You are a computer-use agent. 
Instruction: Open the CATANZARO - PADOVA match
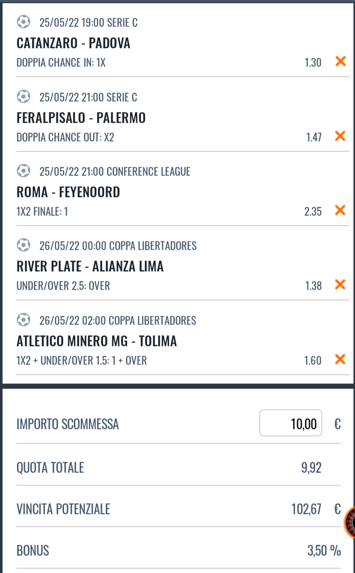[x=73, y=43]
